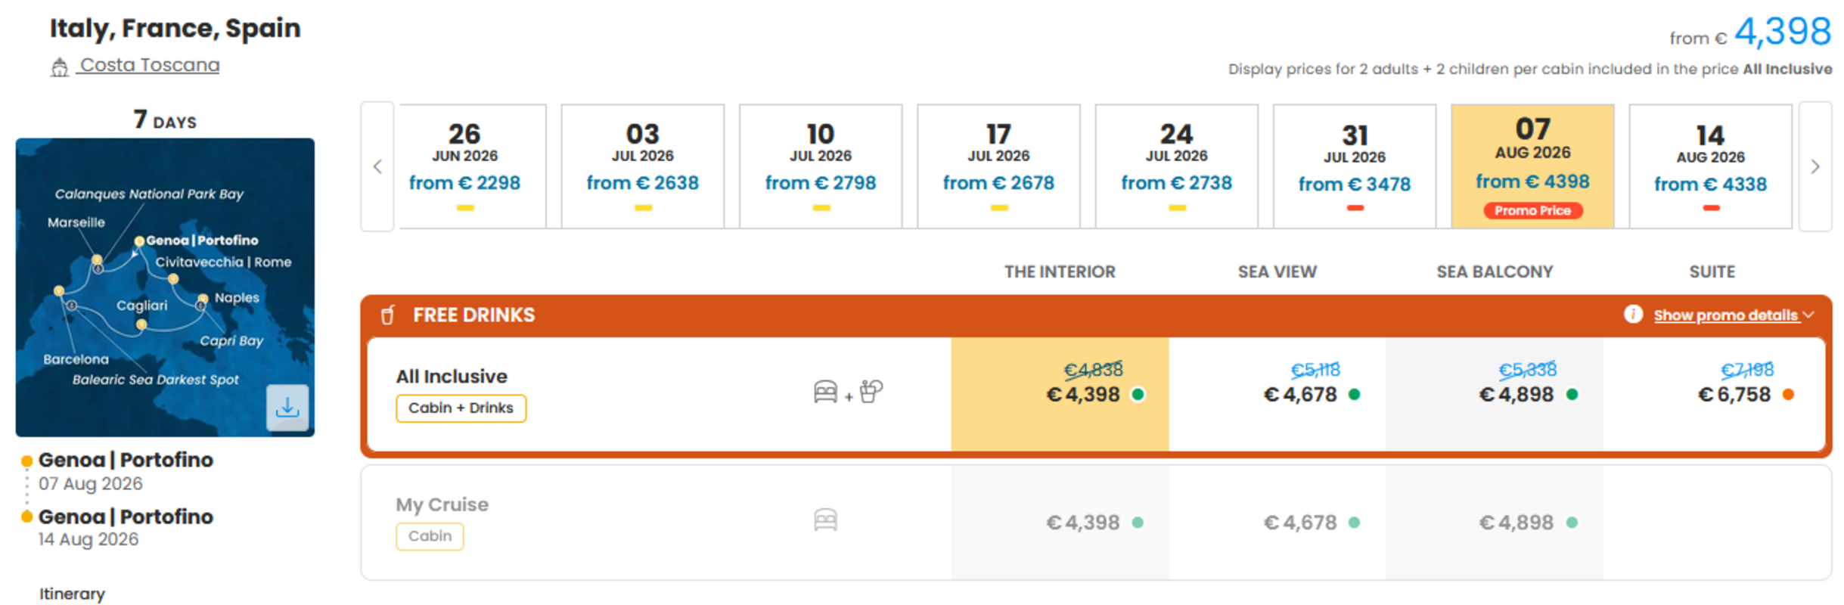Click the My Cruise cabin bed icon
The image size is (1844, 605).
point(825,520)
